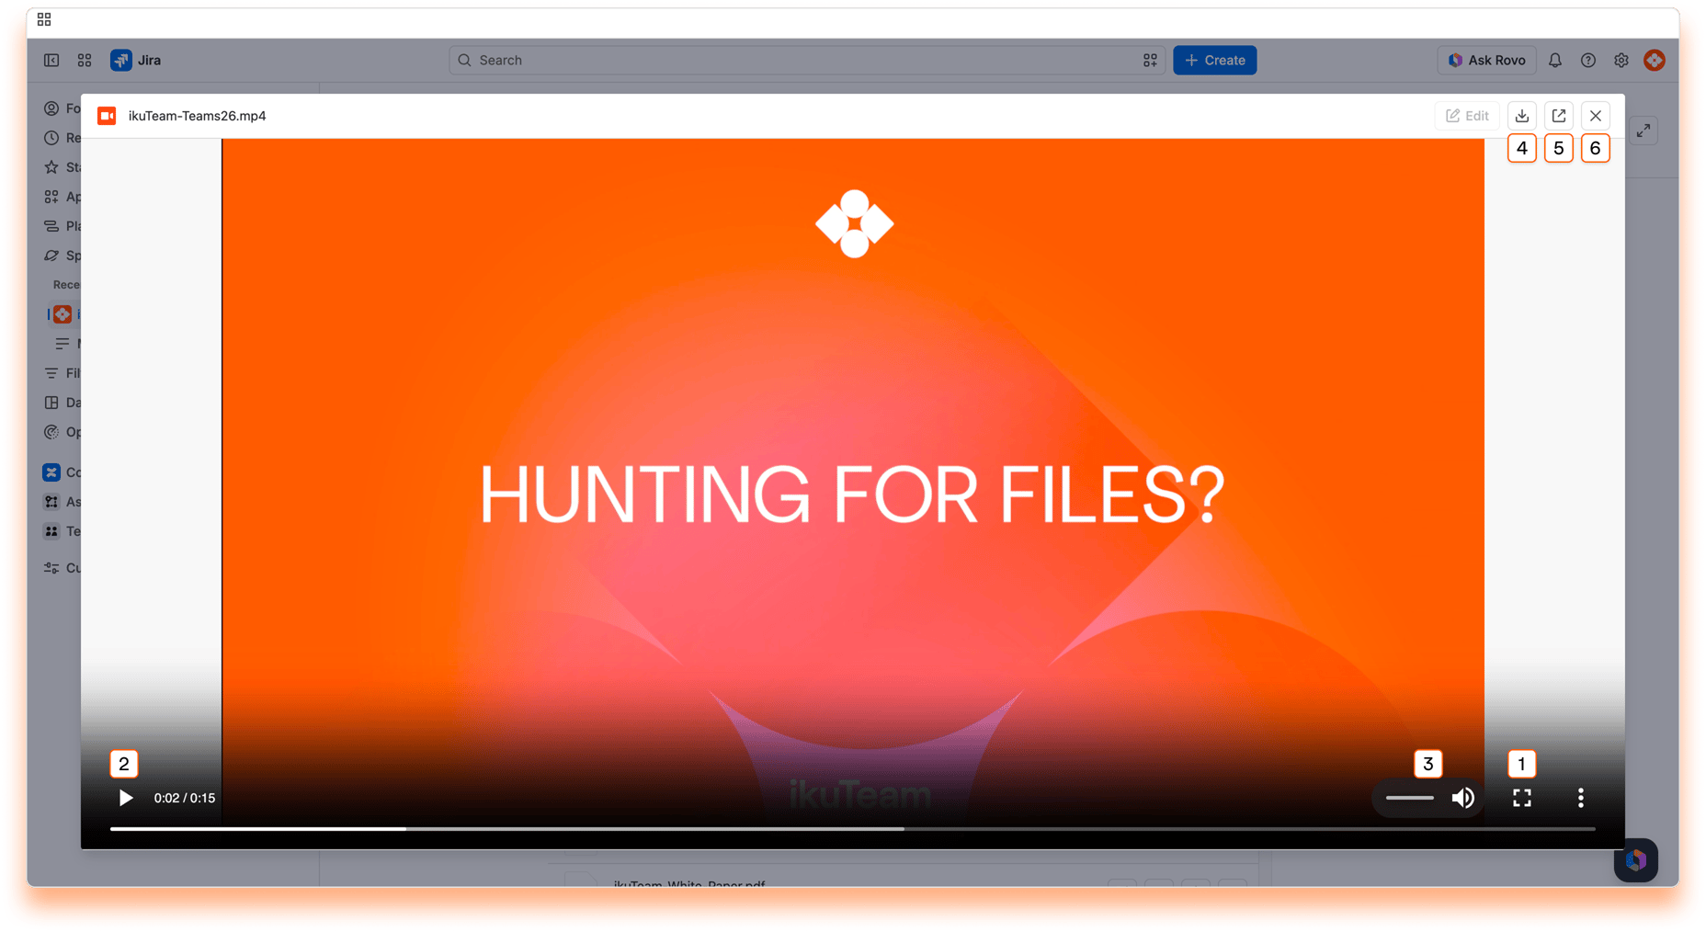This screenshot has width=1706, height=932.
Task: Click the video file type icon next to filename
Action: pyautogui.click(x=107, y=116)
